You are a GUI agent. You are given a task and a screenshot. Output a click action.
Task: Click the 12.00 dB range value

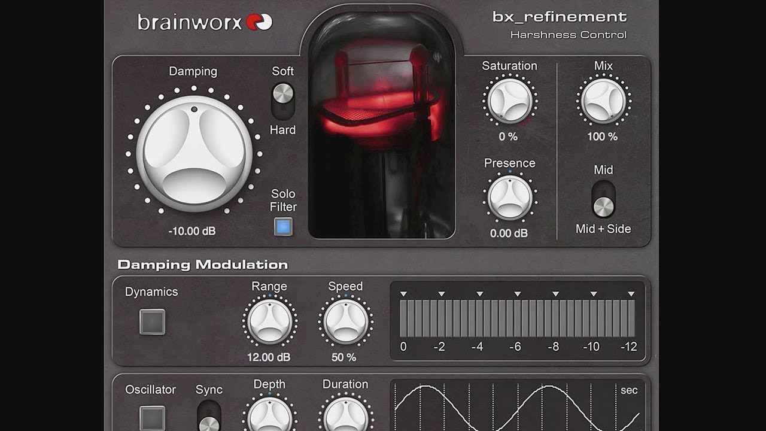pyautogui.click(x=269, y=357)
